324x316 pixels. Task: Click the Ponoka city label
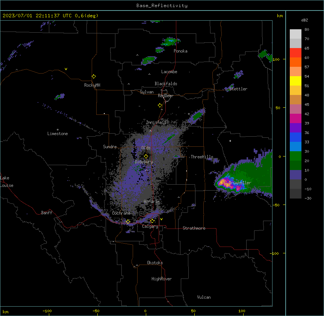pyautogui.click(x=180, y=51)
